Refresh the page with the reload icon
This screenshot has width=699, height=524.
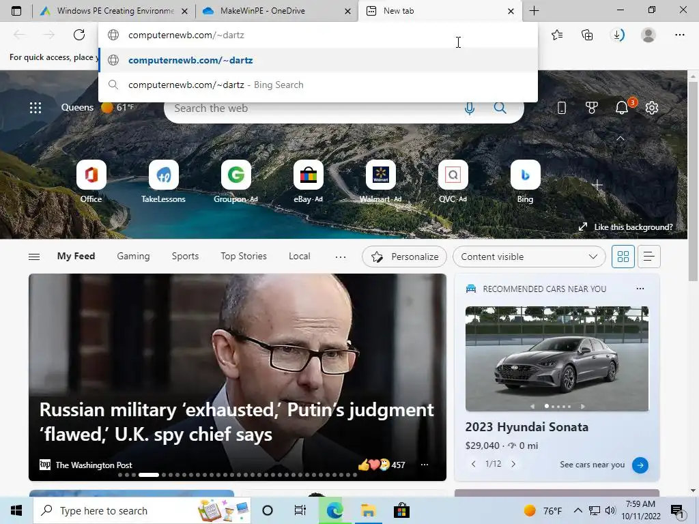tap(79, 35)
